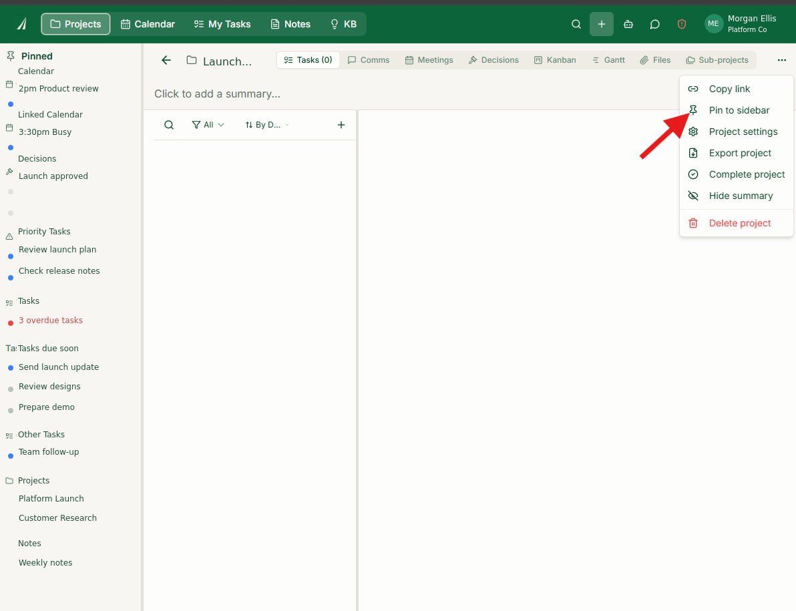This screenshot has height=611, width=796.
Task: Open global search from the top bar
Action: 576,24
